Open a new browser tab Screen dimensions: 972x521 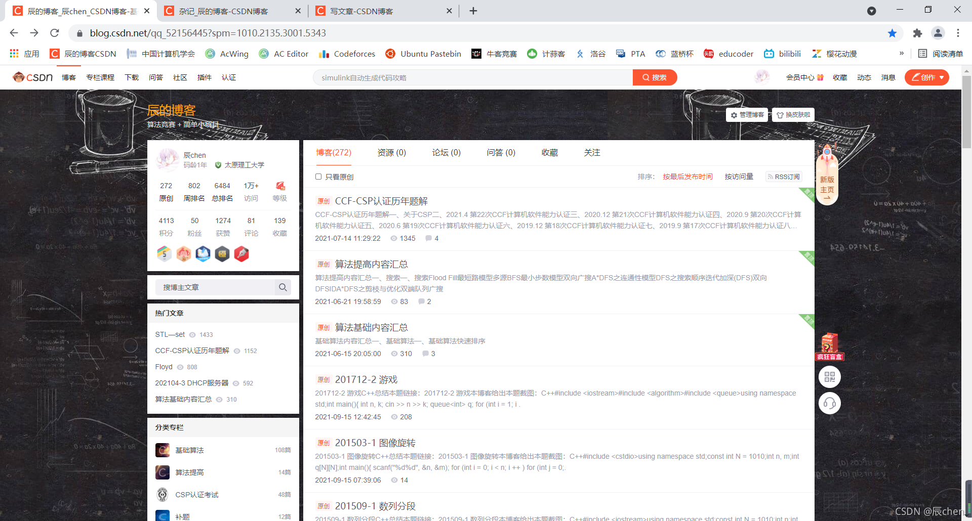click(473, 11)
